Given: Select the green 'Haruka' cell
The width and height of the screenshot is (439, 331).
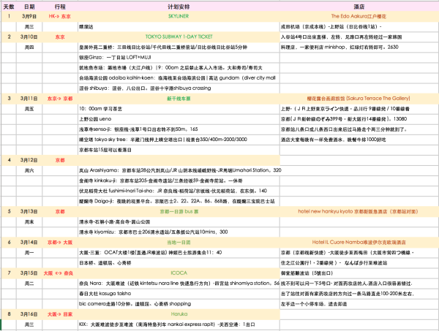Looking at the screenshot, I should (179, 314).
